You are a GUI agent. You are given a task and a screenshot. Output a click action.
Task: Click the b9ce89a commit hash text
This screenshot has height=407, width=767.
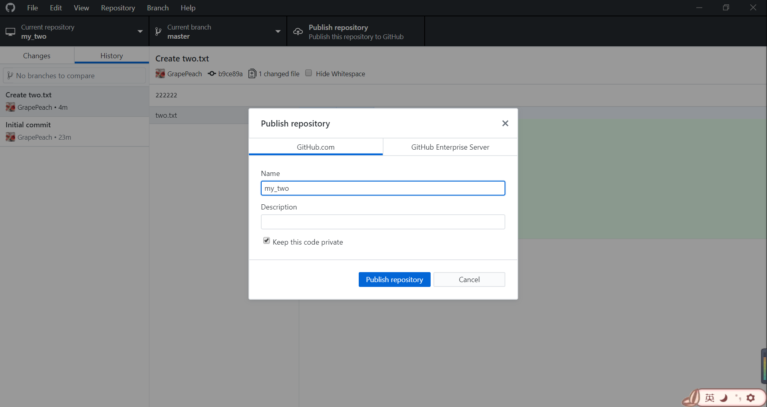pos(230,74)
